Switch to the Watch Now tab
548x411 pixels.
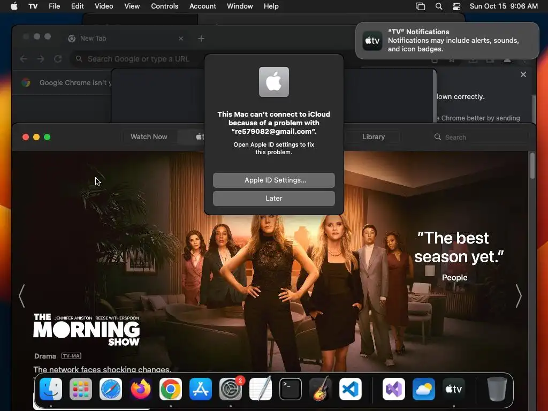pos(149,136)
